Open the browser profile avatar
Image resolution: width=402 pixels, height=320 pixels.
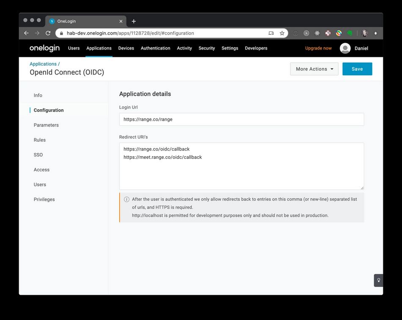365,33
